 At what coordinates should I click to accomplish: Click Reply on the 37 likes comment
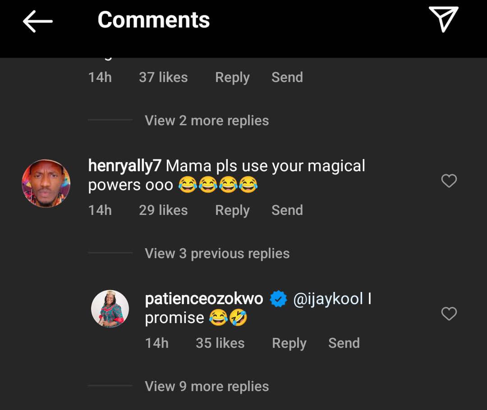point(232,77)
